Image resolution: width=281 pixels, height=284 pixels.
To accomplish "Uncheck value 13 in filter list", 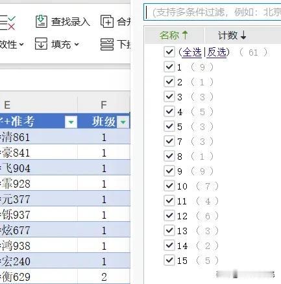I will tap(169, 230).
